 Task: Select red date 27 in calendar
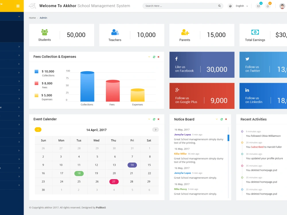tap(114, 181)
